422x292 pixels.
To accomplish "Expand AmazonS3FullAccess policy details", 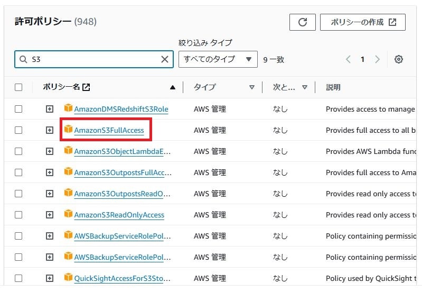I will coord(50,130).
